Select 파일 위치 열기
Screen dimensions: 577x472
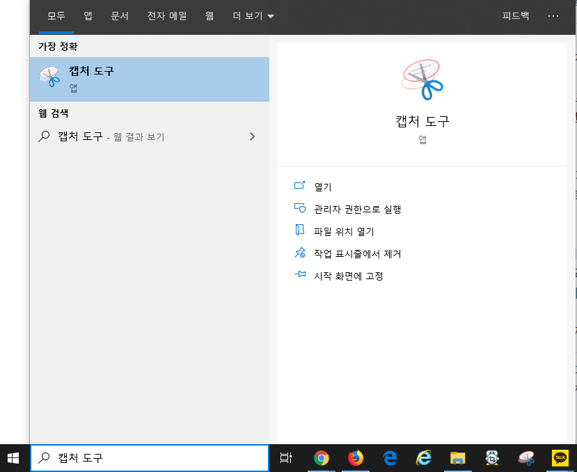[344, 232]
